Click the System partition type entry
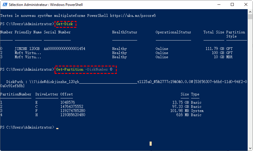Image resolution: width=253 pixels, height=151 pixels. coord(197,111)
